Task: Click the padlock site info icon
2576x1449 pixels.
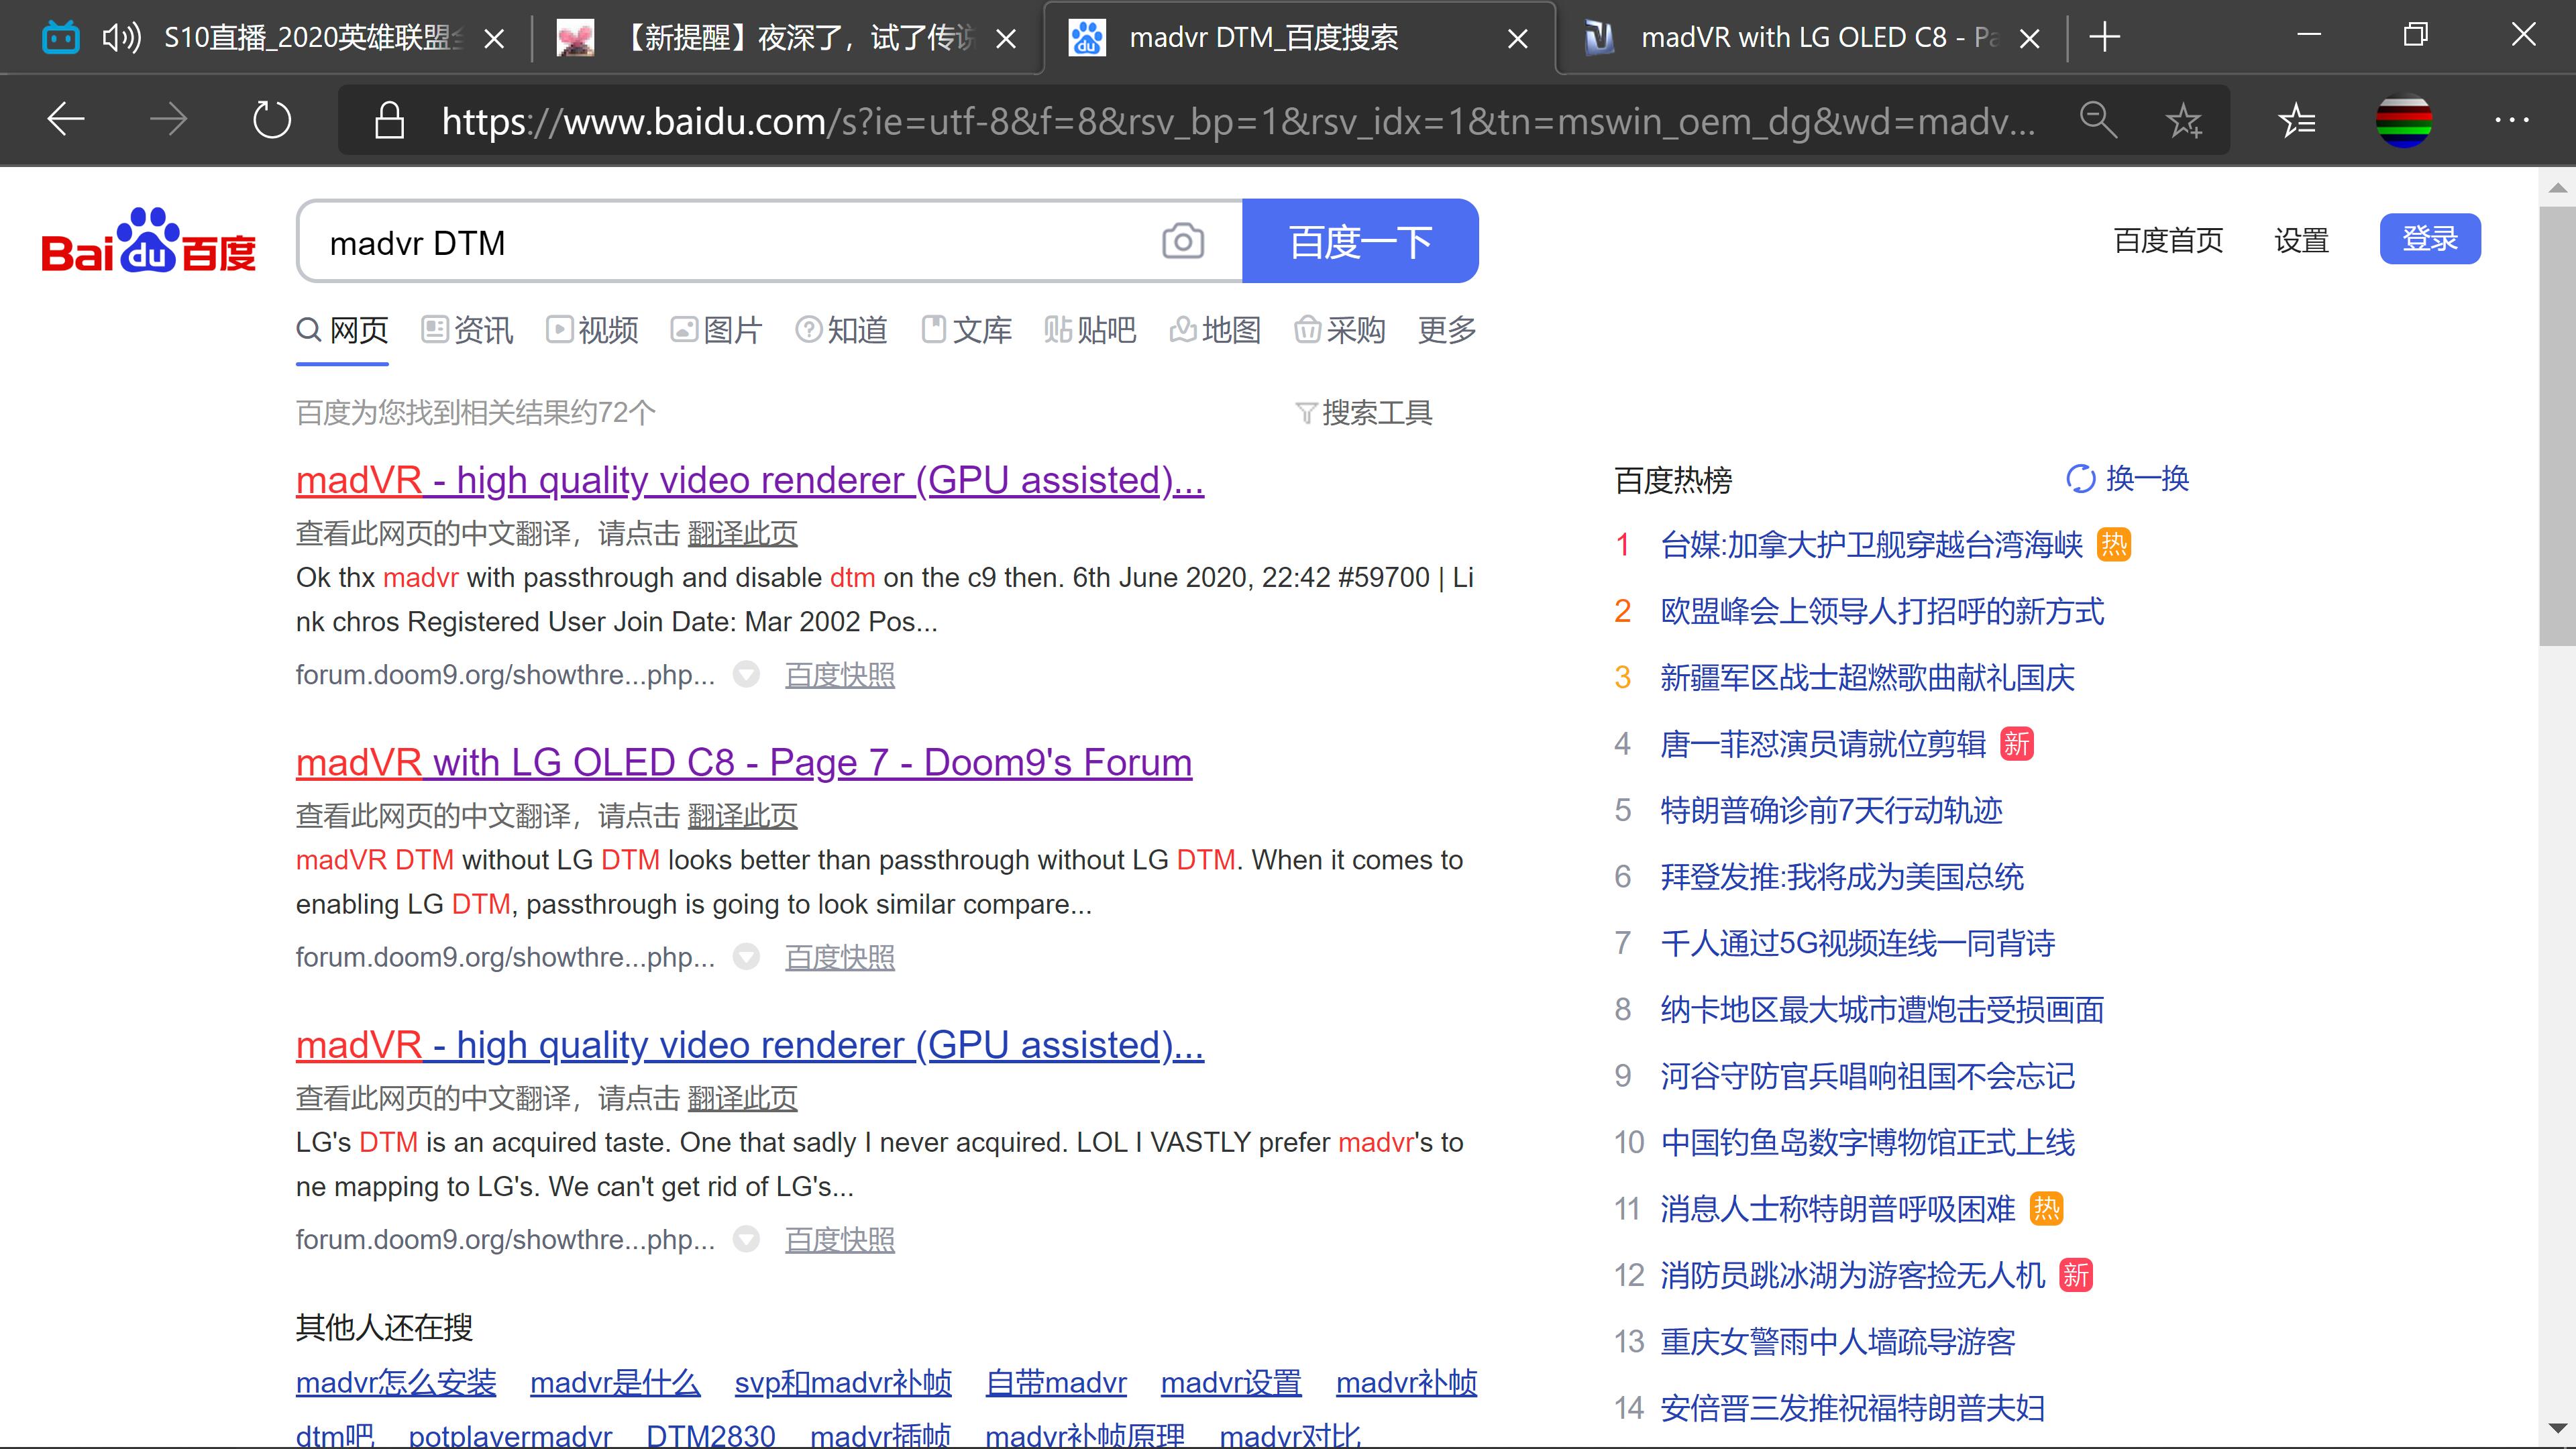Action: (389, 120)
